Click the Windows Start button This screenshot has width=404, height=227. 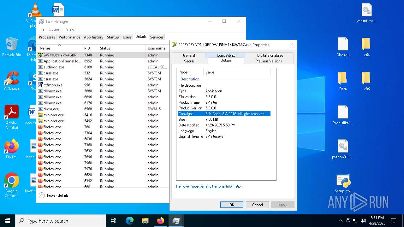tap(8, 221)
